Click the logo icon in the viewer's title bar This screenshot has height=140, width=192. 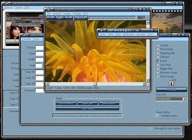click(x=49, y=9)
